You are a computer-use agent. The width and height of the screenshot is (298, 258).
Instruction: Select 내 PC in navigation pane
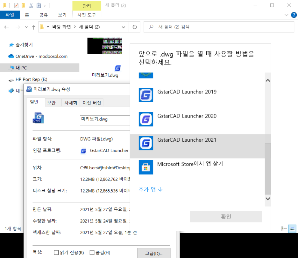coord(39,68)
